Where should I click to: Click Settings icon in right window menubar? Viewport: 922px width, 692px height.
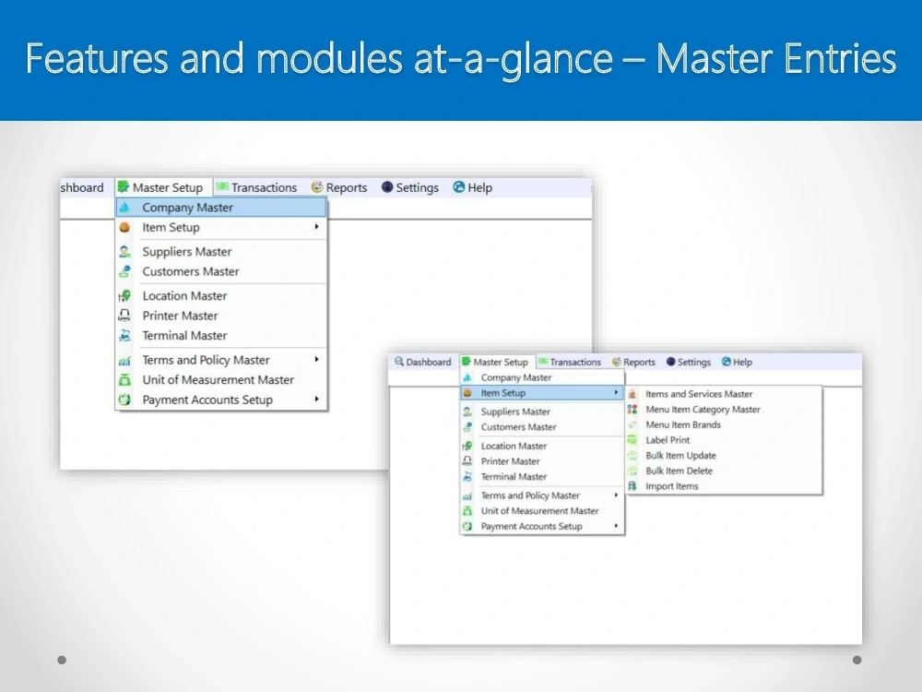670,362
